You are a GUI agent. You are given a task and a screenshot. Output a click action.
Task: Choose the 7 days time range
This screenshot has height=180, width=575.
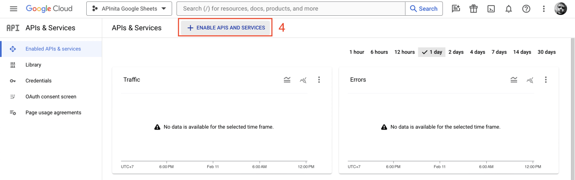499,52
